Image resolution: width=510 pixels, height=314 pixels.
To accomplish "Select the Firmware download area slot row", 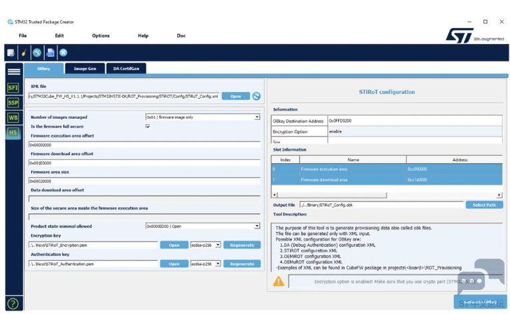I will click(387, 179).
